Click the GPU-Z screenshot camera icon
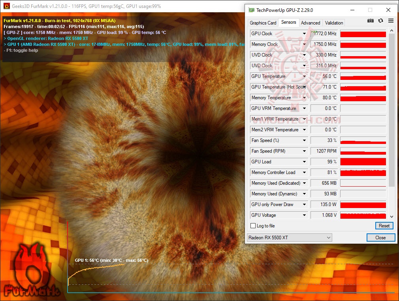 point(370,21)
